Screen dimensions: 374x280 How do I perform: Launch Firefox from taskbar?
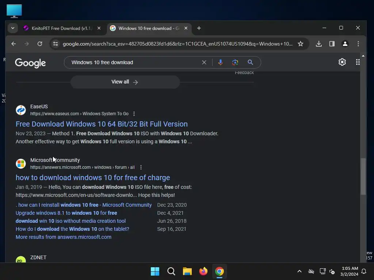point(203,271)
